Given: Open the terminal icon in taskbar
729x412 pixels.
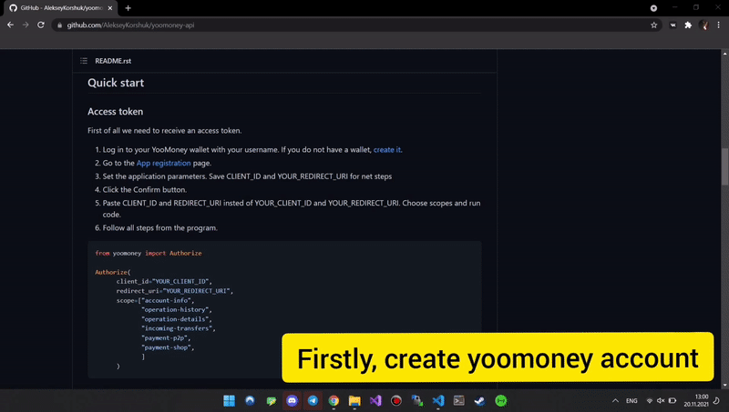Looking at the screenshot, I should [x=459, y=400].
